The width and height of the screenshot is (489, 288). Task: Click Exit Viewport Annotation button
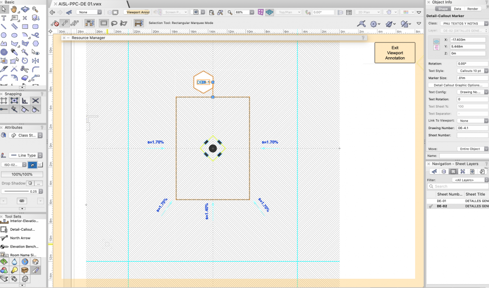(395, 53)
